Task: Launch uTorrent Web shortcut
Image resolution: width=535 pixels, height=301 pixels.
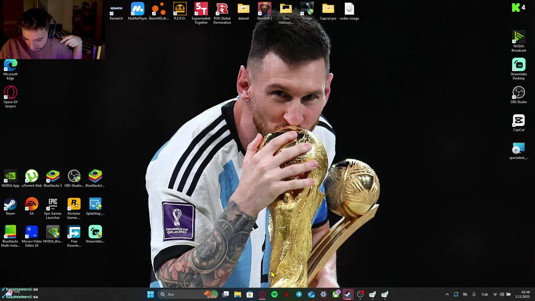Action: (x=32, y=179)
